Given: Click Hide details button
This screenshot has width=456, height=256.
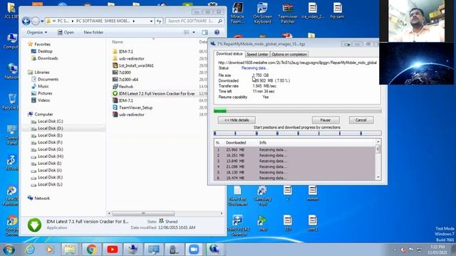Looking at the screenshot, I should point(237,120).
